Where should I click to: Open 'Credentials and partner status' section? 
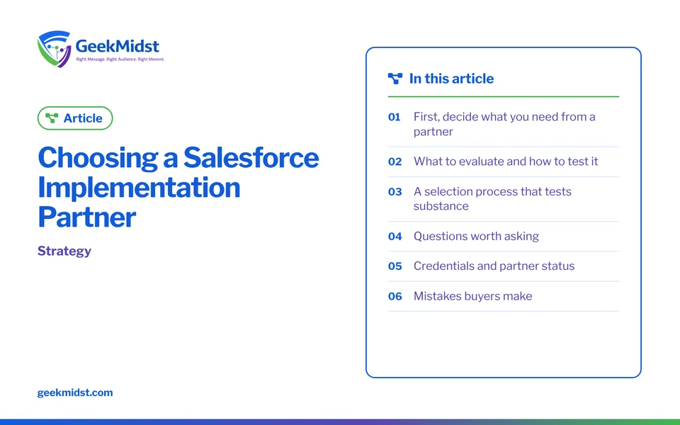coord(494,266)
